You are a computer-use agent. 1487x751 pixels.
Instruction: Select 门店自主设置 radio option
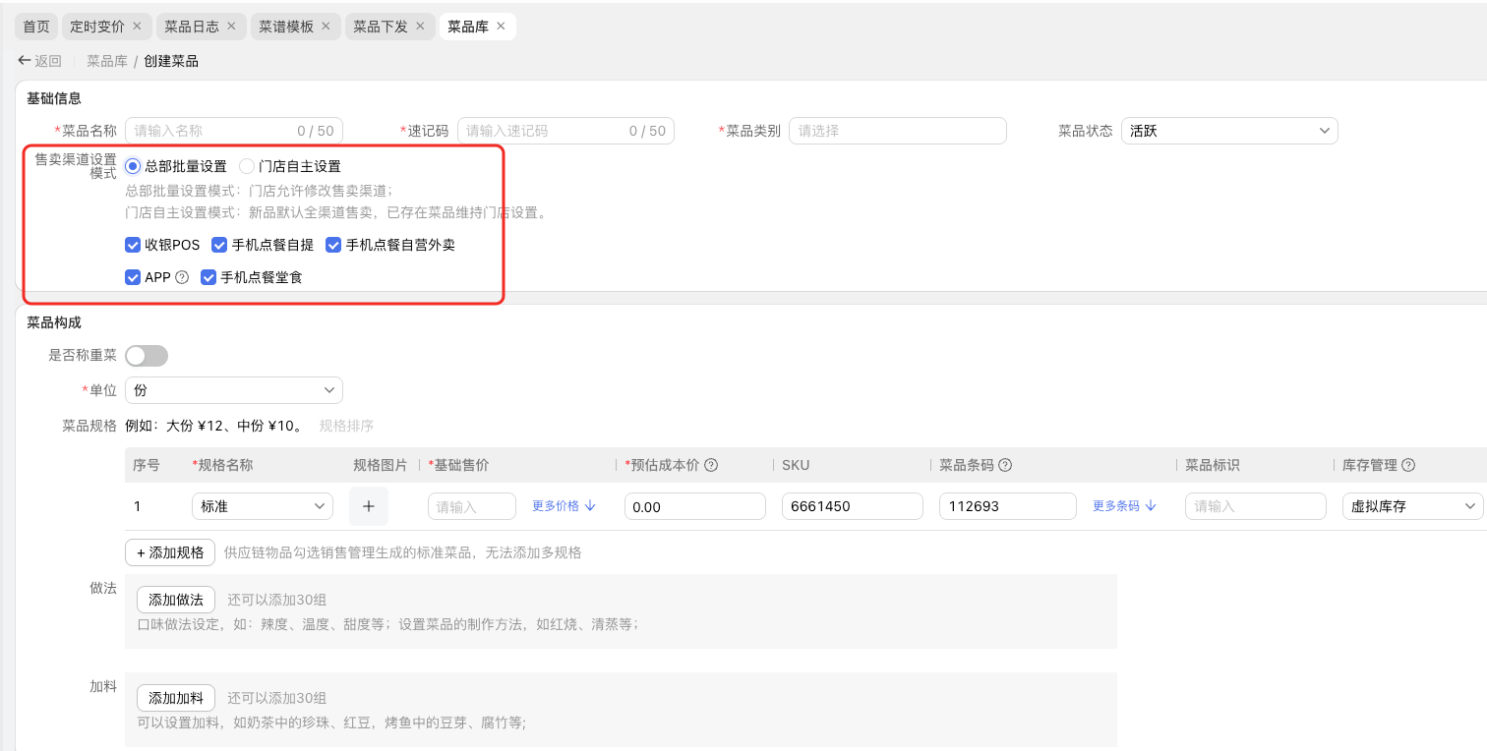tap(247, 166)
